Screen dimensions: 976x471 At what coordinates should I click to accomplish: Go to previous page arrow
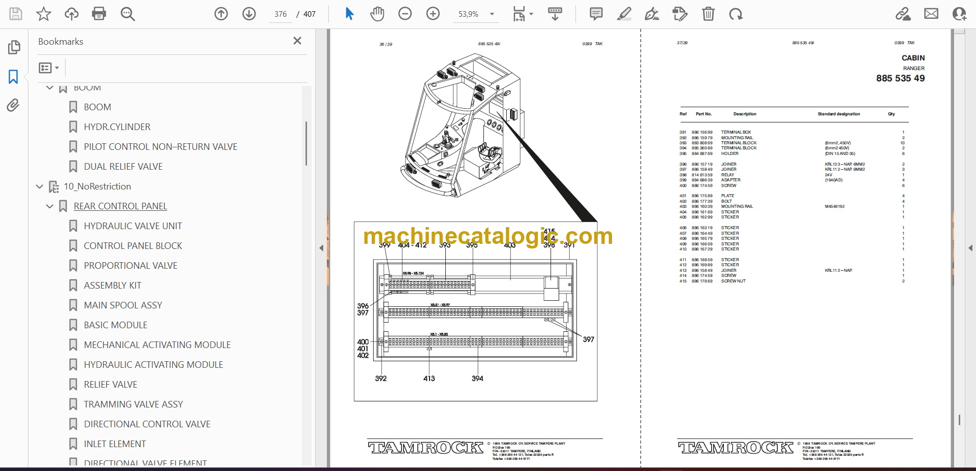click(x=221, y=14)
